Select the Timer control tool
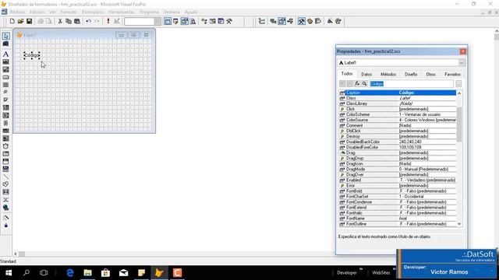This screenshot has height=280, width=499. click(x=5, y=146)
